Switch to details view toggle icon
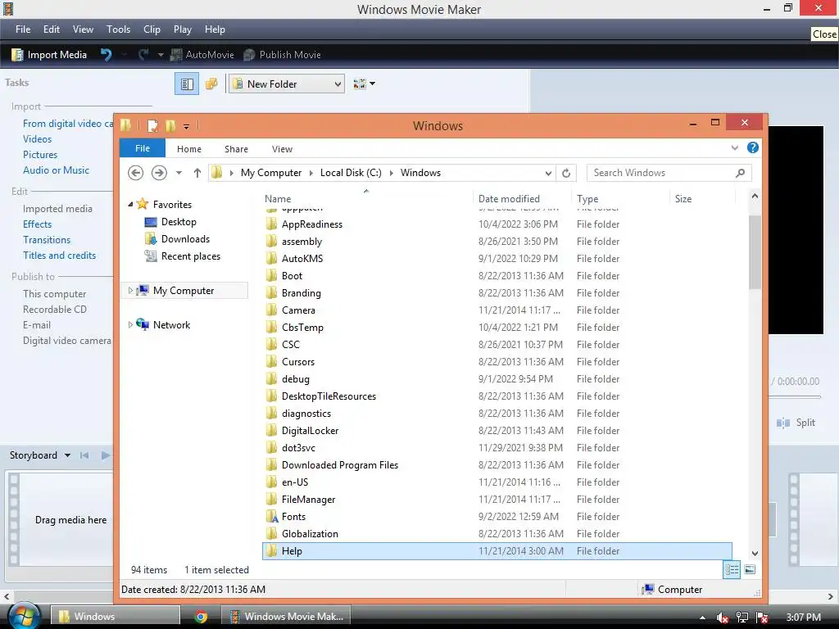The width and height of the screenshot is (839, 629). click(732, 570)
